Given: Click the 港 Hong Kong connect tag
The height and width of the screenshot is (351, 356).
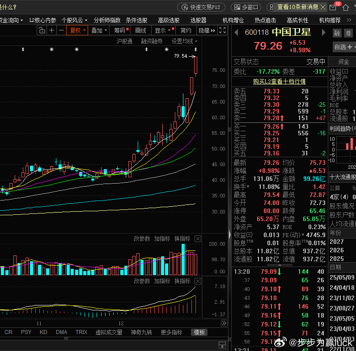Looking at the screenshot, I should (x=348, y=33).
